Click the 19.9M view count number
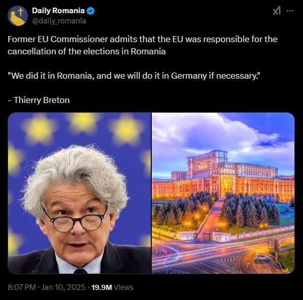 pos(102,287)
